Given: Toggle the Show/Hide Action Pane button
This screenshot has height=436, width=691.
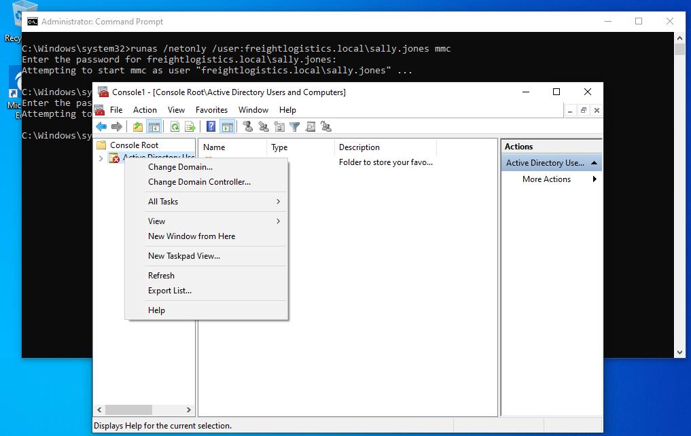Looking at the screenshot, I should point(228,126).
